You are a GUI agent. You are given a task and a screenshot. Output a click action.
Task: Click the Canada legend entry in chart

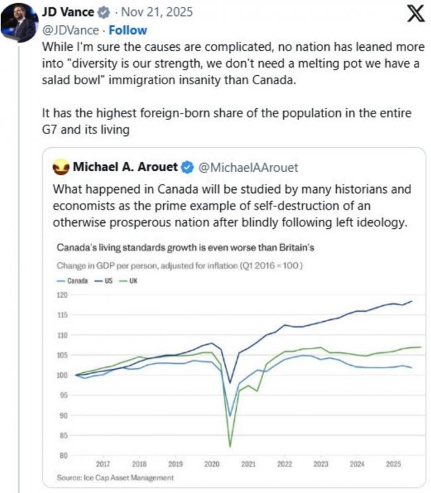point(73,281)
